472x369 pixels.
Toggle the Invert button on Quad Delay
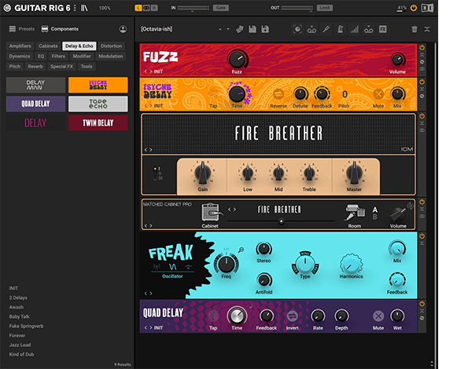(x=293, y=316)
